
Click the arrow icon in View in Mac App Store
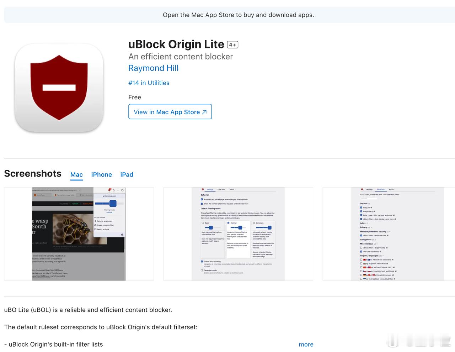click(x=204, y=112)
